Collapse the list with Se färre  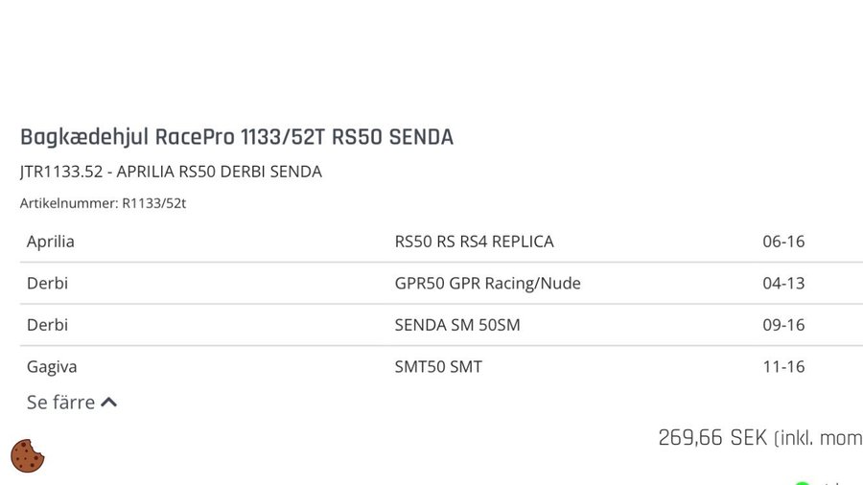coord(61,403)
